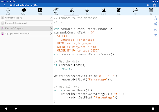Select the SQL database icon
This screenshot has height=112, width=159.
151,11
